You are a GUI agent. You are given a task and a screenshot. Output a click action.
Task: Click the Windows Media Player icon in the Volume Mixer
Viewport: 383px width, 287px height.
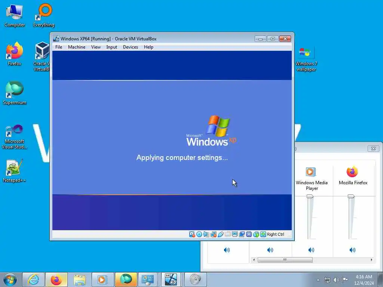coord(311,172)
